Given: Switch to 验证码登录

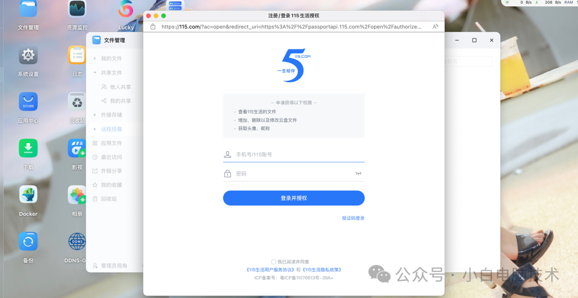Looking at the screenshot, I should [353, 218].
